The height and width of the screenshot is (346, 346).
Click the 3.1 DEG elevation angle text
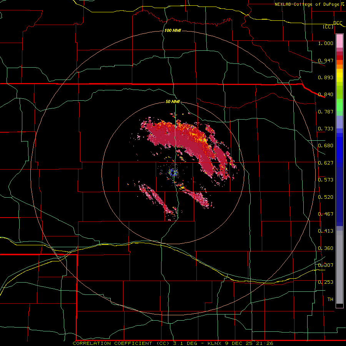point(185,343)
